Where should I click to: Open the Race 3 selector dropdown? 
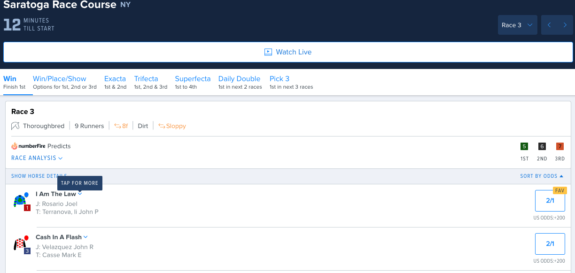[518, 25]
